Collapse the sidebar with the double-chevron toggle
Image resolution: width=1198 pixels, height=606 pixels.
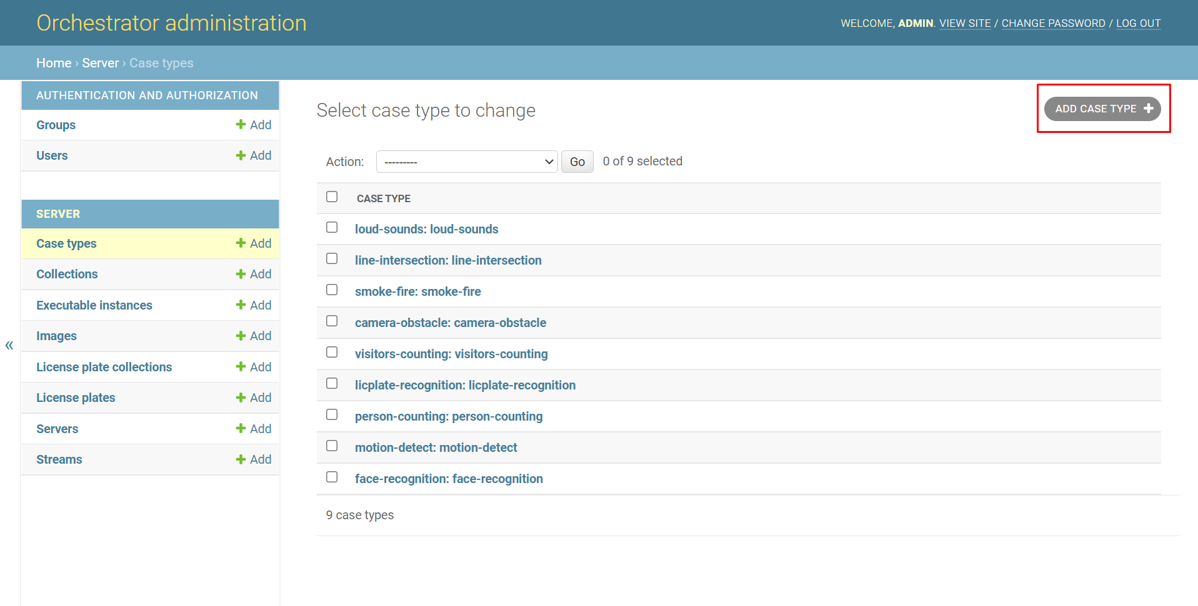(x=9, y=345)
